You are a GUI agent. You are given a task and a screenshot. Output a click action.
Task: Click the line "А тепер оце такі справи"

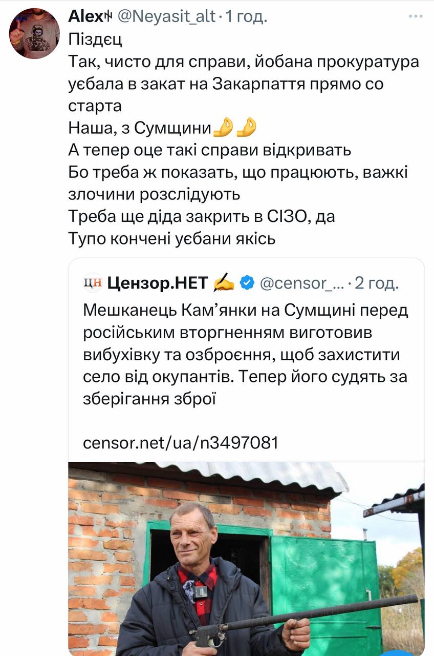pos(210,151)
